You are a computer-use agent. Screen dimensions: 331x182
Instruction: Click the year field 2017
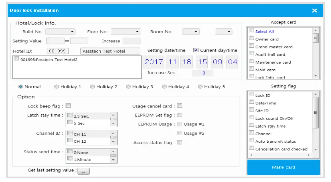154,62
